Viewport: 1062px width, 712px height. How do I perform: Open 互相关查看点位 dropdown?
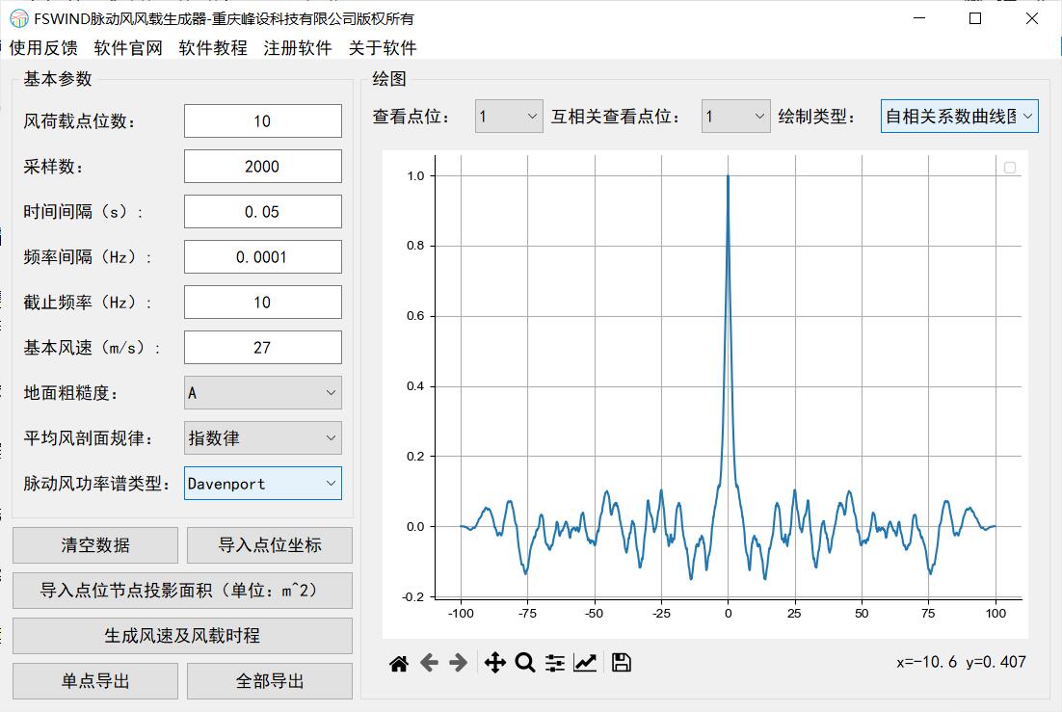(735, 117)
